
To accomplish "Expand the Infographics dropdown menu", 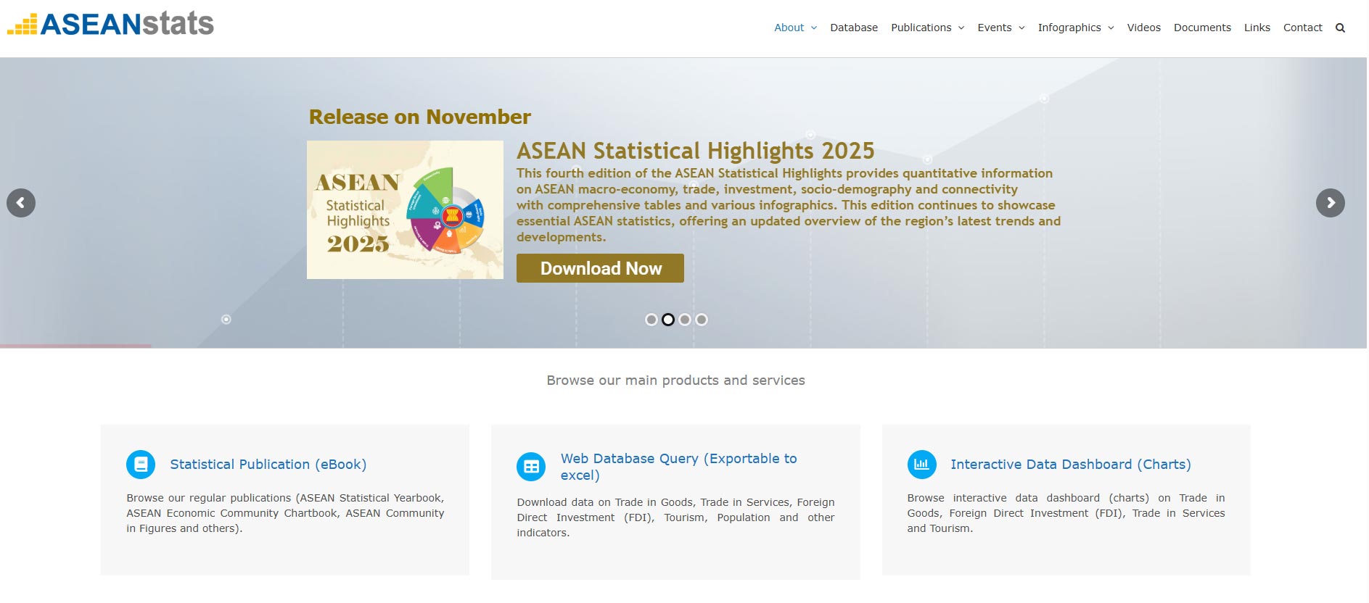I will coord(1075,28).
